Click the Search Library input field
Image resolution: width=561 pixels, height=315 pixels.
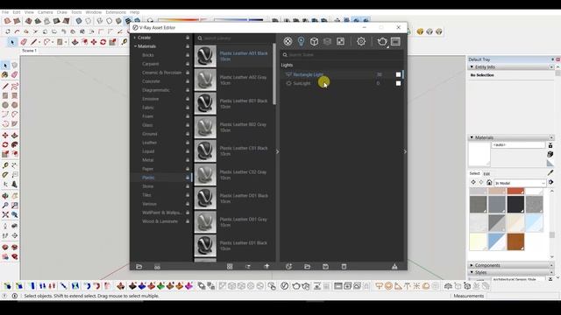[235, 38]
